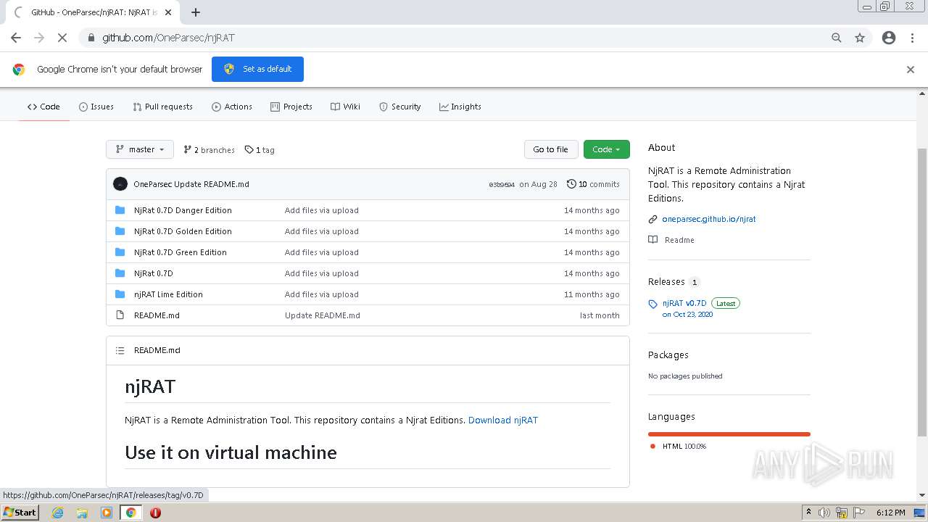Viewport: 928px width, 522px height.
Task: Click the tag icon beside 1 tag
Action: (249, 150)
